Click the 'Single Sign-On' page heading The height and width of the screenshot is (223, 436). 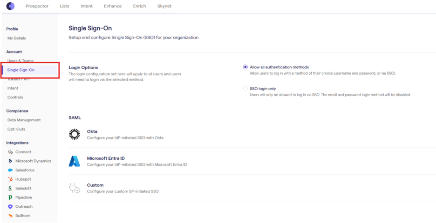click(x=90, y=28)
